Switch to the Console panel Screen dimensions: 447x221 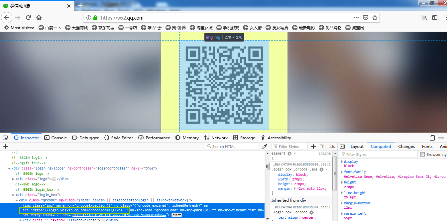pos(56,138)
